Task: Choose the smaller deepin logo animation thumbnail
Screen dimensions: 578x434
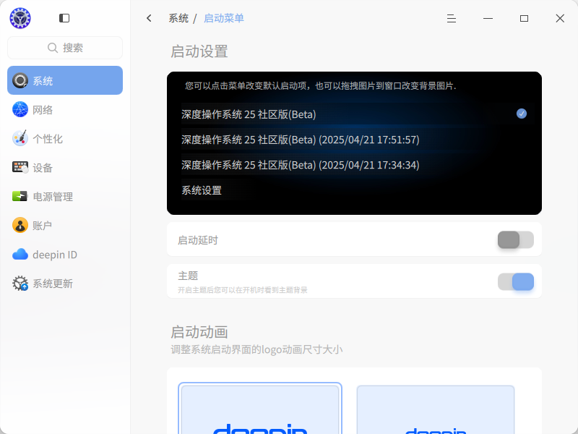Action: pos(436,409)
